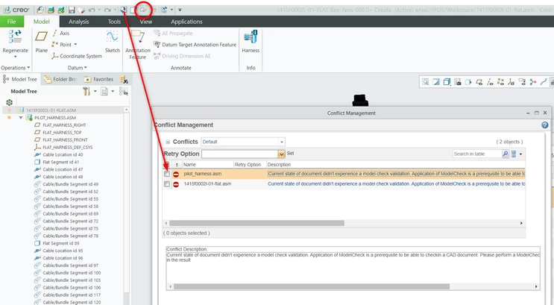Click the Set button beside Retry Option
Screen dimensions: 554x305
(x=291, y=154)
